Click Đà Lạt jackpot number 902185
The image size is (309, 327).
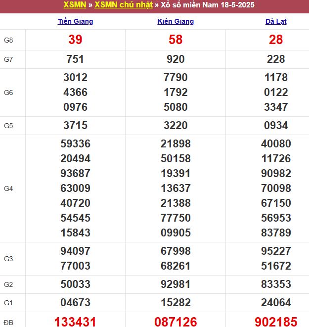[276, 322]
